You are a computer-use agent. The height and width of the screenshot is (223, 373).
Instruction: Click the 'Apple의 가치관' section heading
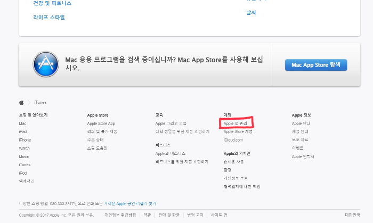click(237, 153)
